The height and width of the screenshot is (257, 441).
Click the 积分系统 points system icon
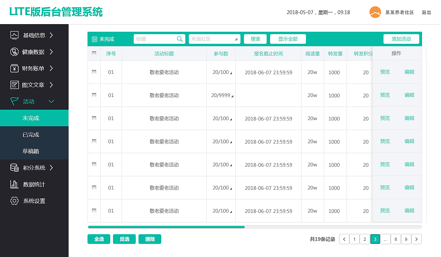(x=14, y=168)
